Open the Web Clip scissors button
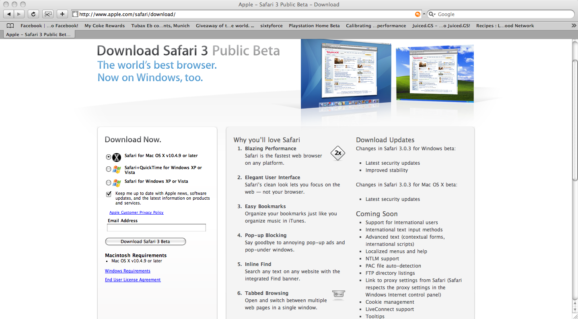The image size is (578, 319). (48, 14)
